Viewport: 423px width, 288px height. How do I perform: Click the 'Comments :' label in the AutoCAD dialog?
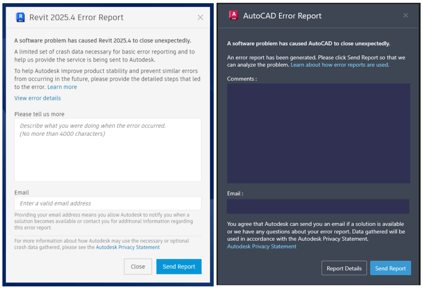point(242,79)
